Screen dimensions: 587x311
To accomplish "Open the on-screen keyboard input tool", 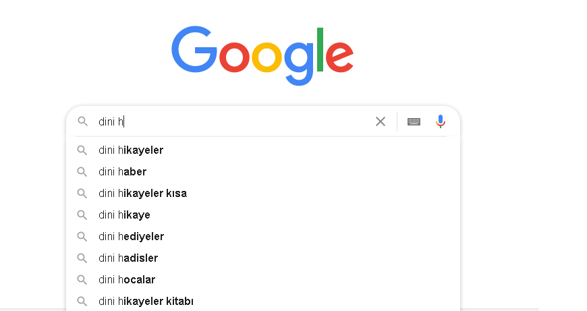I will pos(414,121).
